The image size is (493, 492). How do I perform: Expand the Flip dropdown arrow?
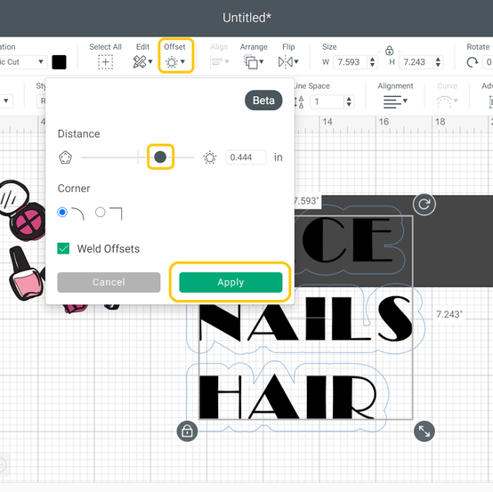(x=296, y=61)
